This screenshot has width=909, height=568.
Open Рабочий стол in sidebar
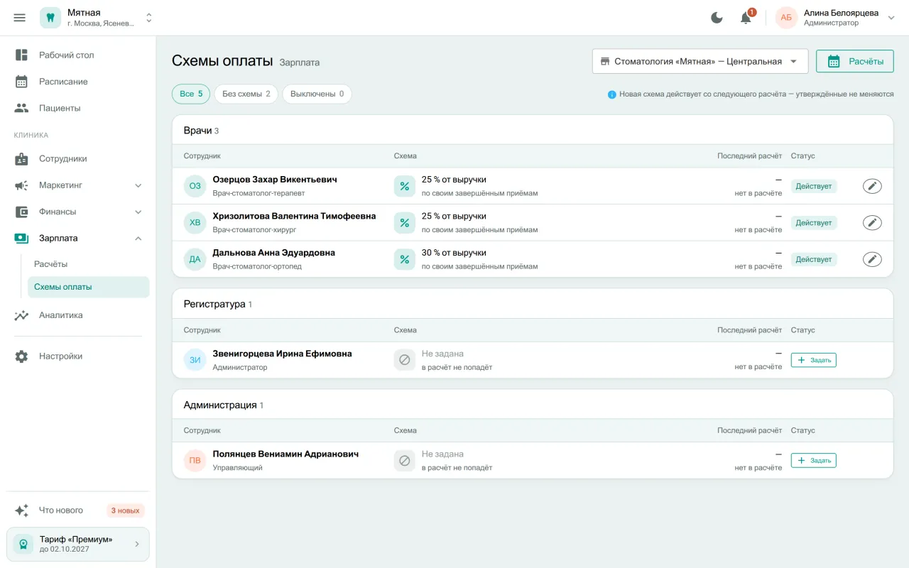[78, 55]
